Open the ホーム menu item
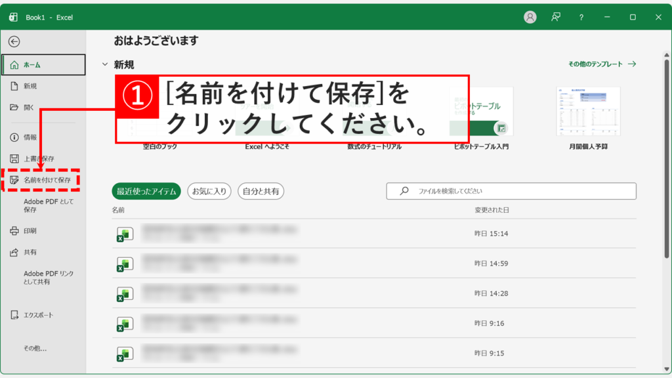 coord(43,65)
